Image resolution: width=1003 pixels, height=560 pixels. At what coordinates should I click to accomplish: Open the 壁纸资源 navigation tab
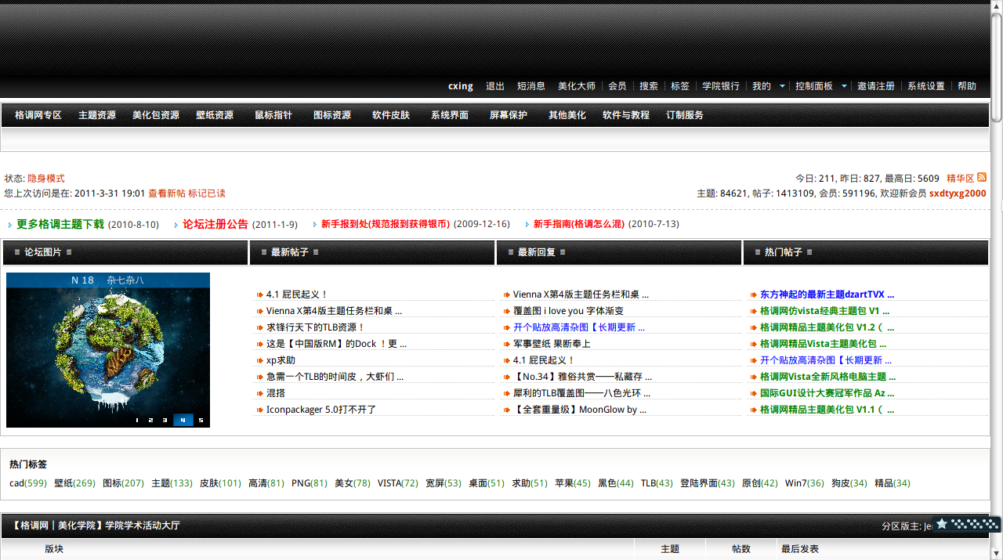[x=215, y=115]
